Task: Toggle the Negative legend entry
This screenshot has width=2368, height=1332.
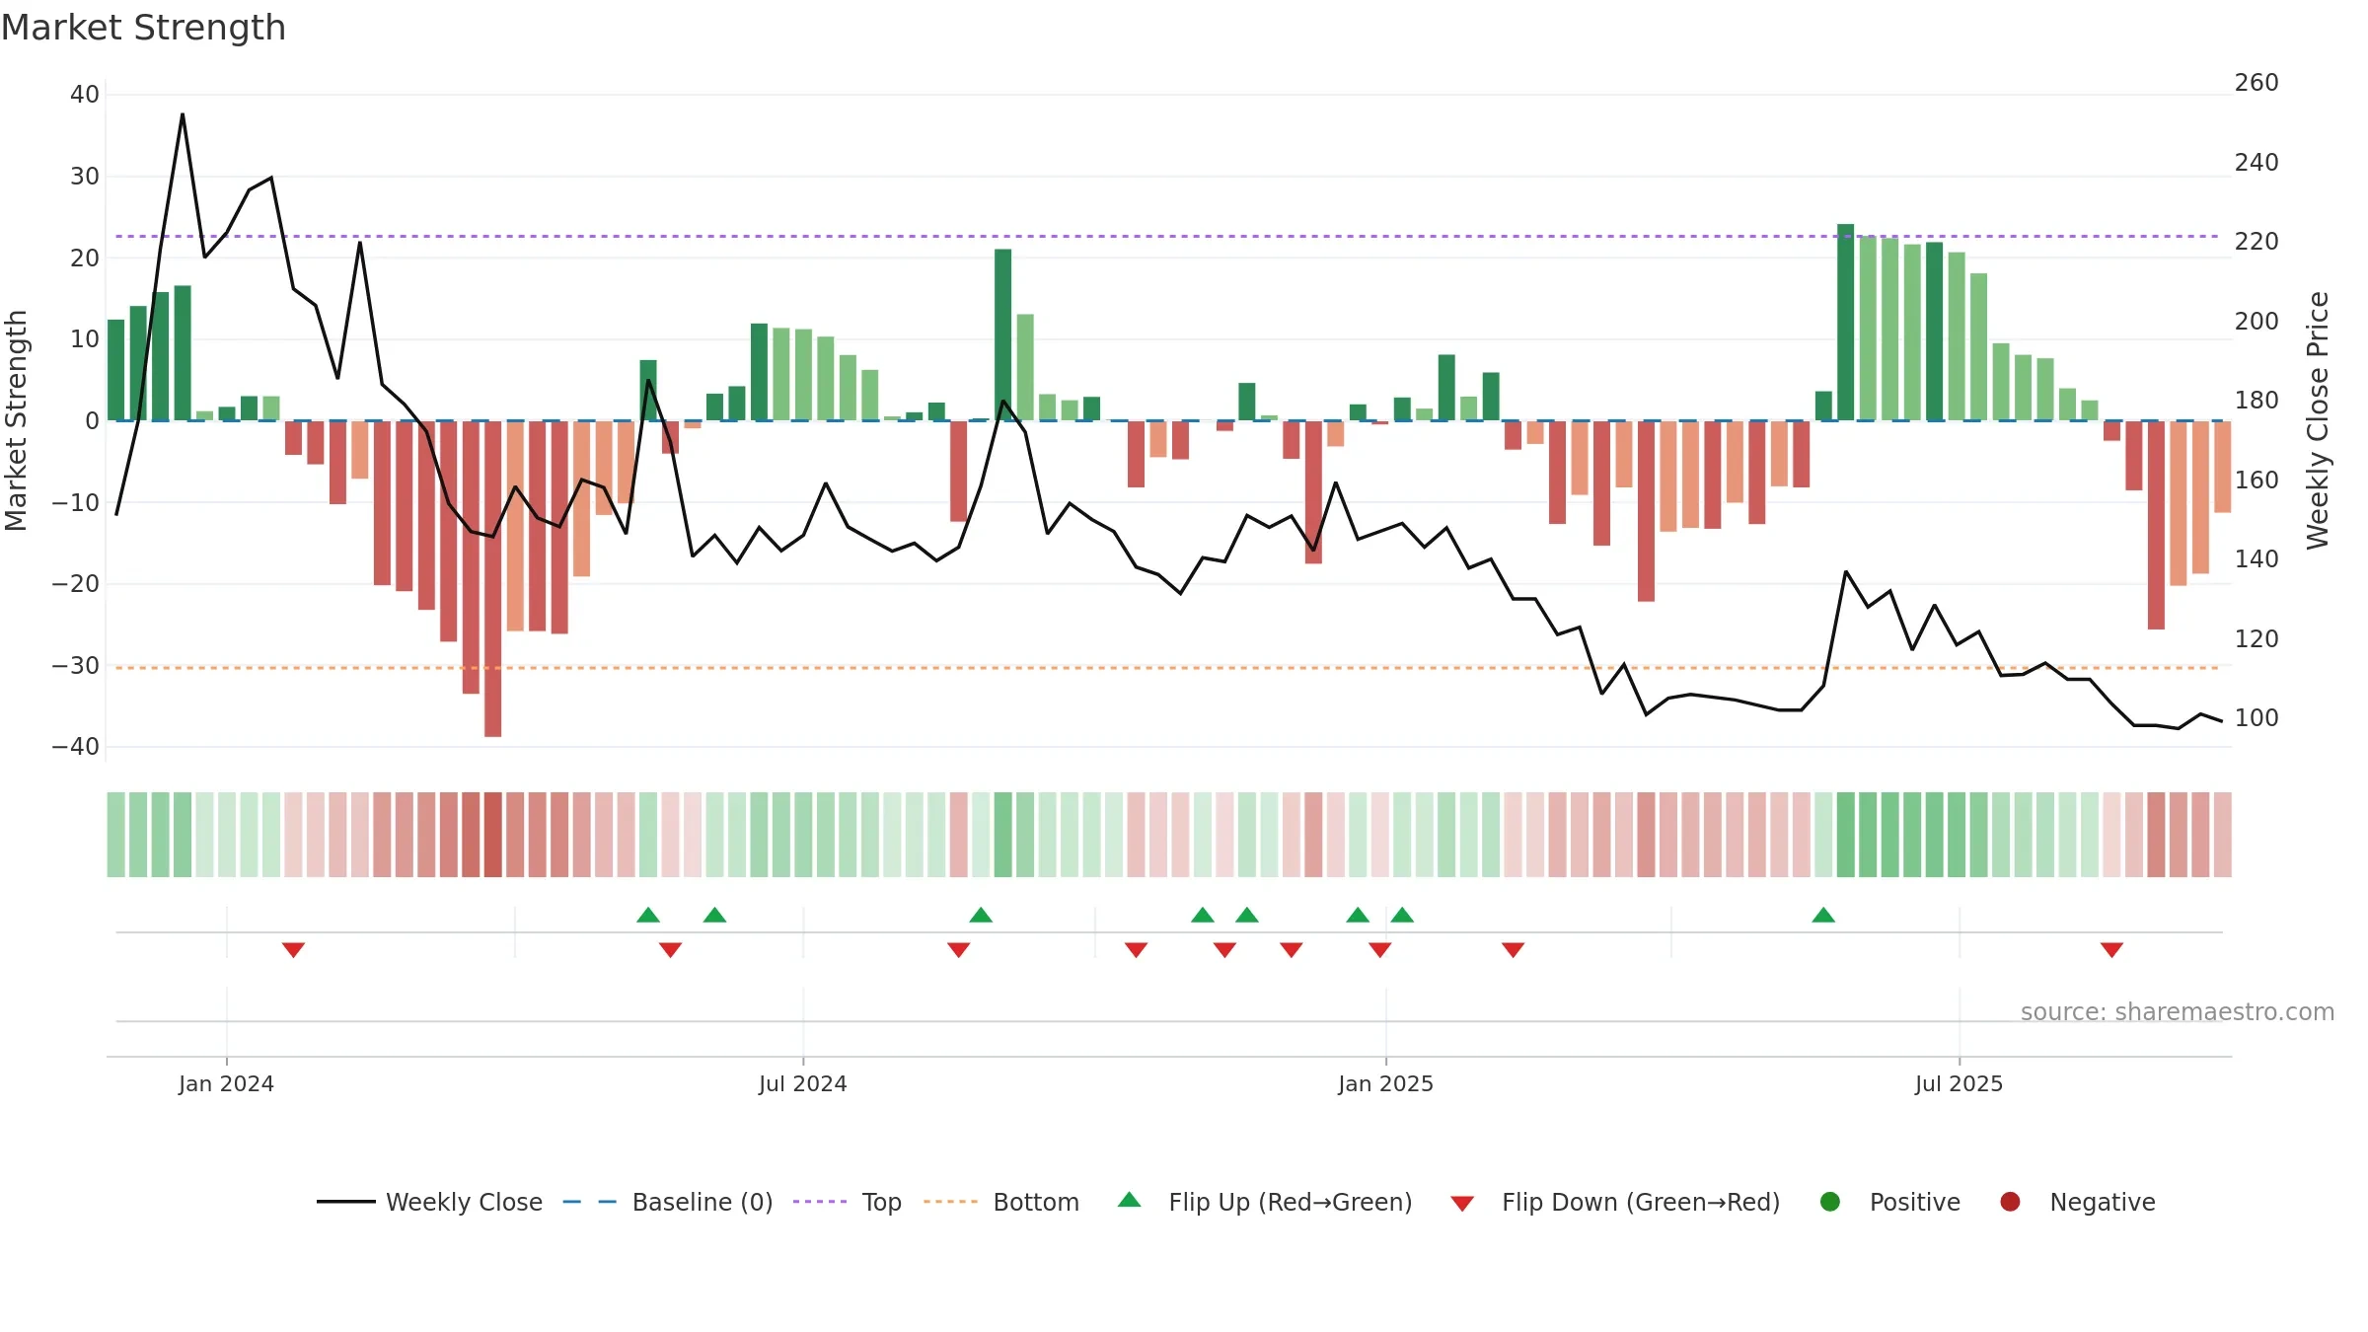Action: coord(2078,1202)
